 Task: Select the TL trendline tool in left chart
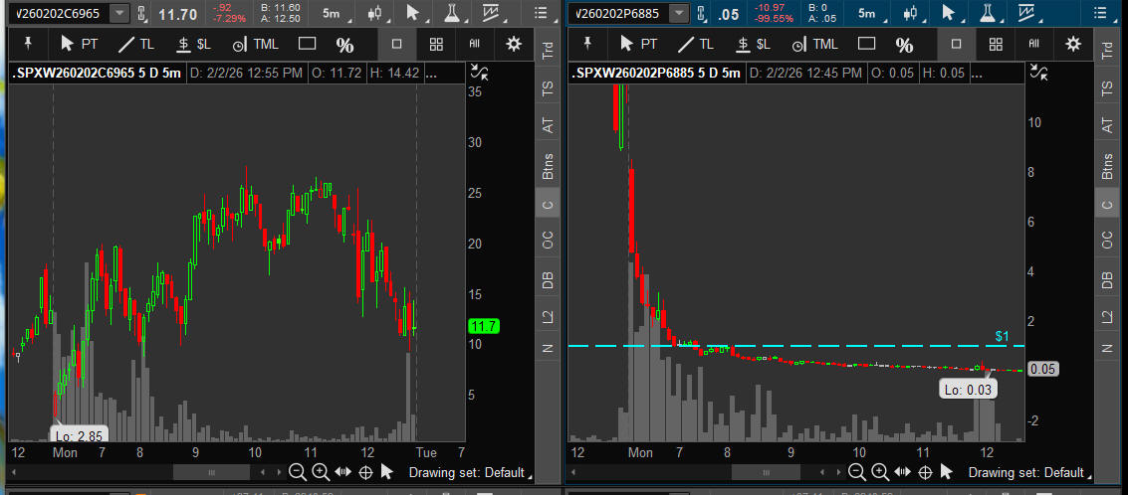click(x=135, y=45)
